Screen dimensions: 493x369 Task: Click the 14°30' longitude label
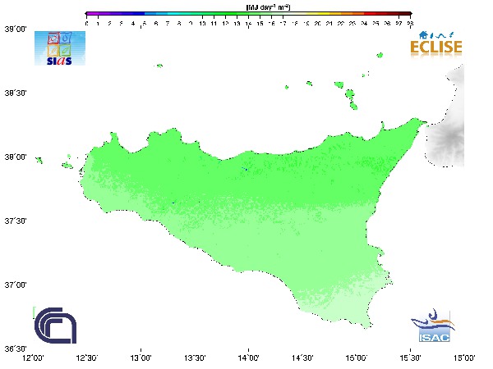pyautogui.click(x=302, y=358)
